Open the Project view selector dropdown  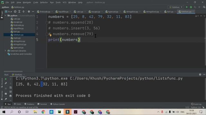pyautogui.click(x=8, y=11)
